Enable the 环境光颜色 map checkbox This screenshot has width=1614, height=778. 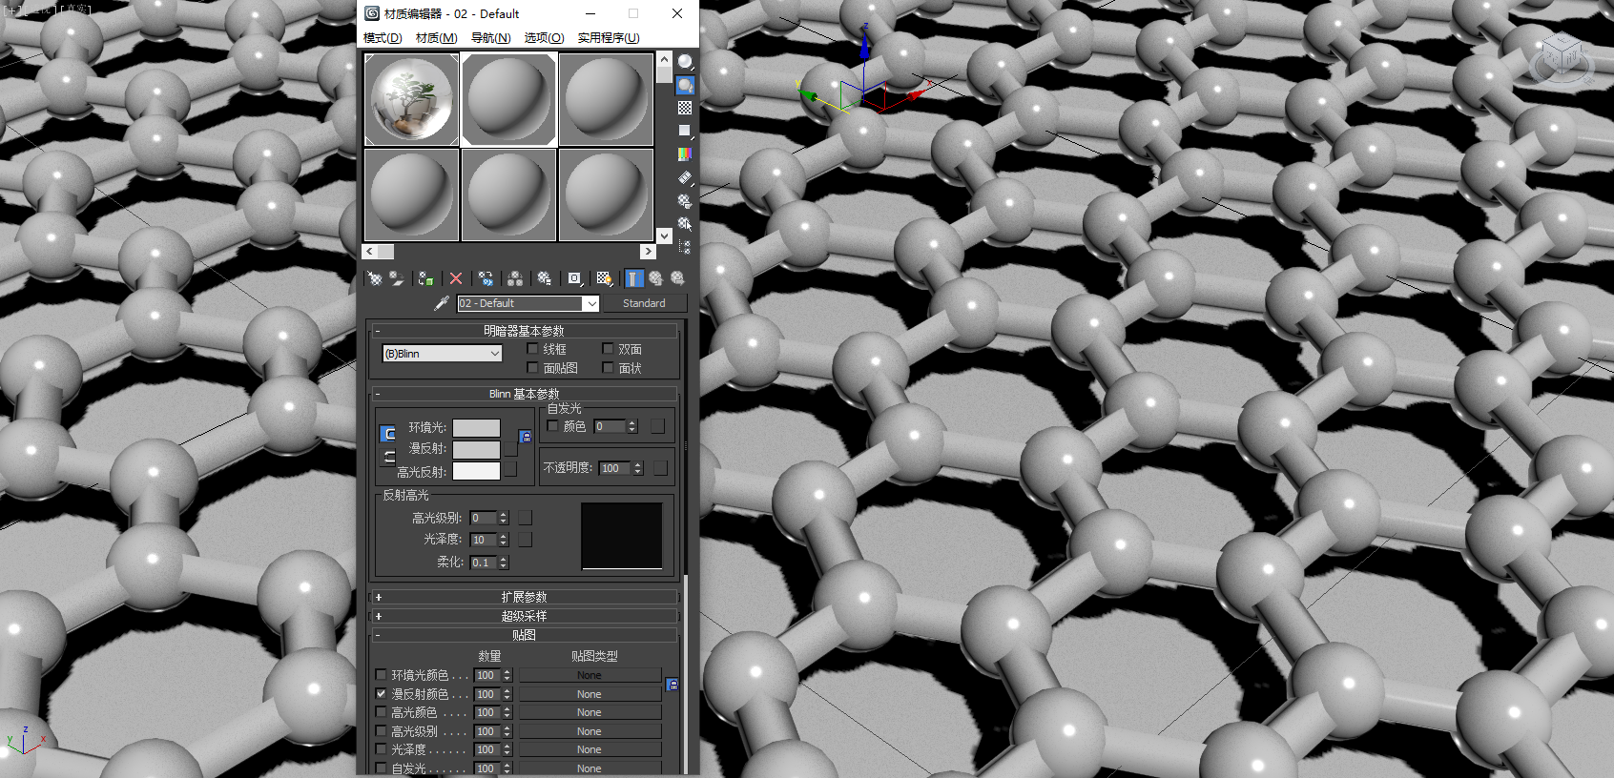382,675
